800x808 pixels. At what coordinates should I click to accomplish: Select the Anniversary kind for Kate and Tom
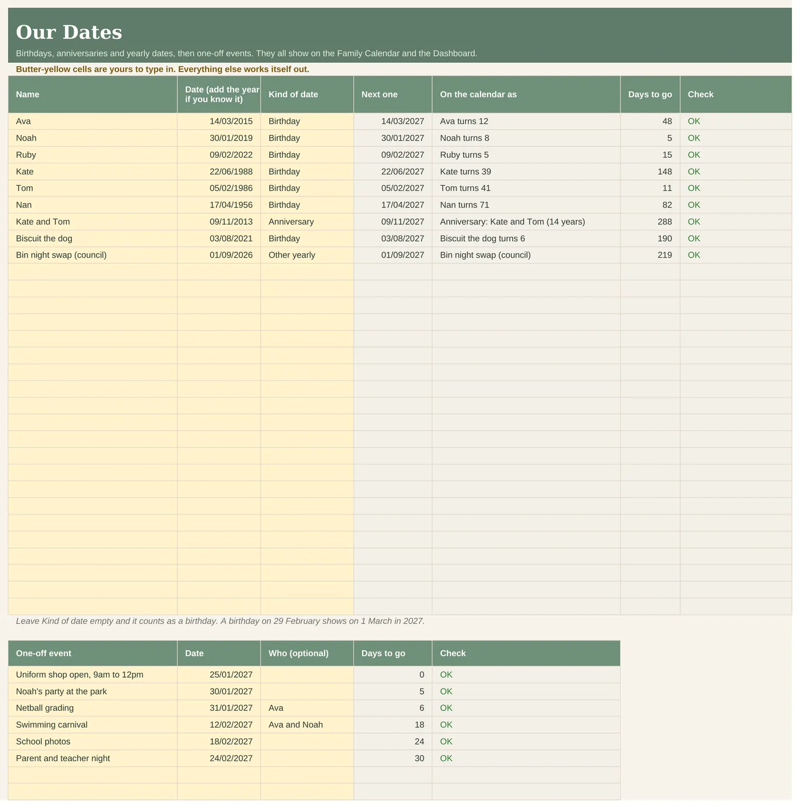click(307, 223)
